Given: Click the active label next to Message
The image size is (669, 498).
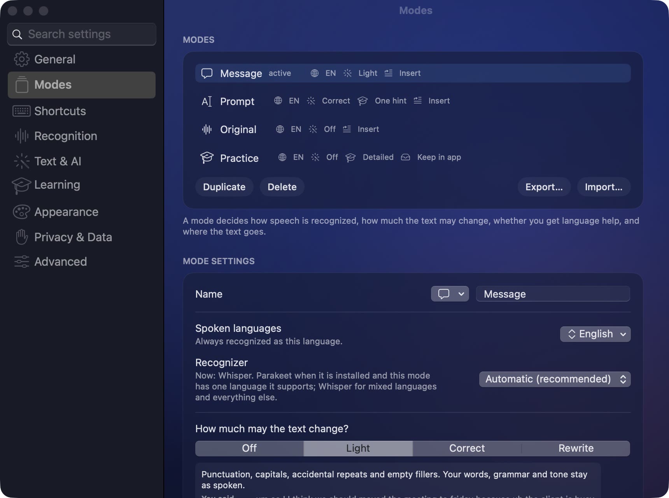Looking at the screenshot, I should (x=280, y=73).
